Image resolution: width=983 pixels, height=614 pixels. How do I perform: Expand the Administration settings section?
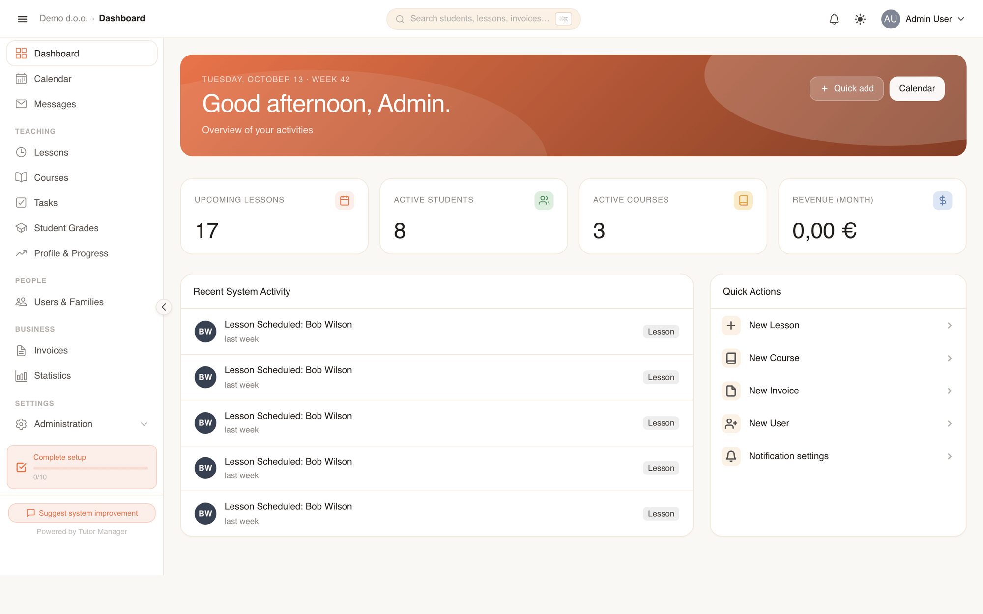82,424
